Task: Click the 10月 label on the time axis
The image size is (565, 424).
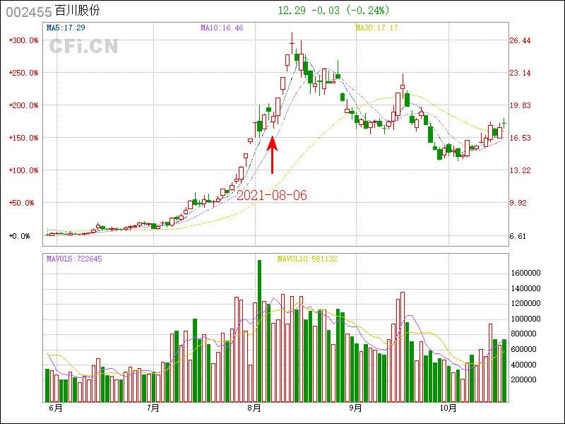Action: coord(448,408)
